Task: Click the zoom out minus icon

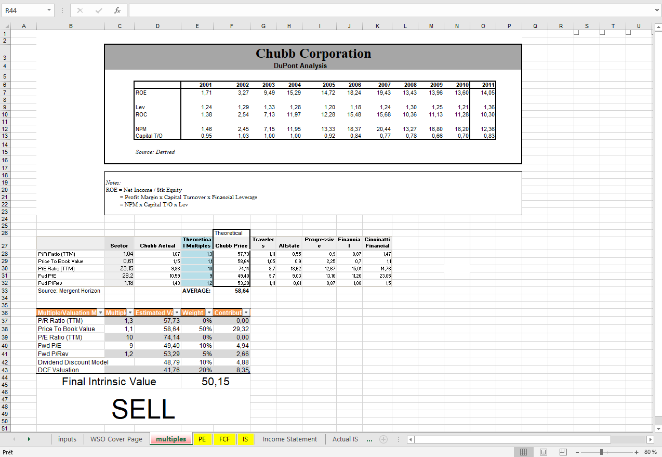Action: click(x=578, y=452)
